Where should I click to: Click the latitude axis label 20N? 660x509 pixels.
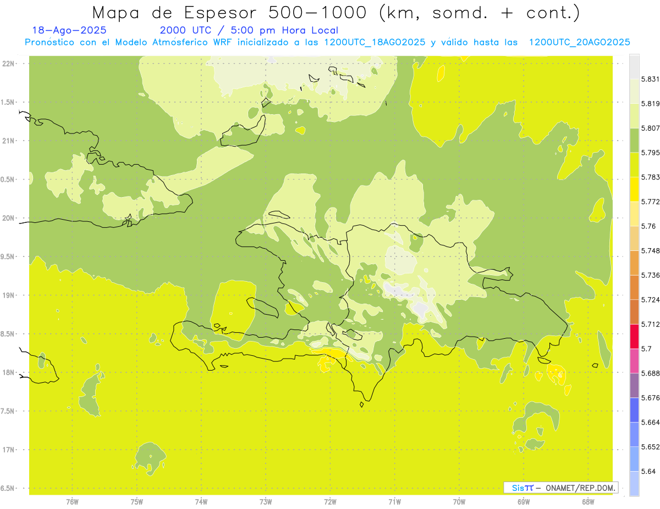pos(9,218)
